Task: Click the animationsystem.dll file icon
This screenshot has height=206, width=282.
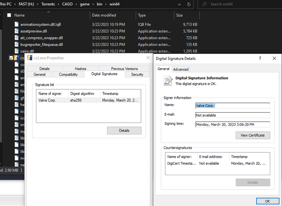Action: (x=17, y=25)
